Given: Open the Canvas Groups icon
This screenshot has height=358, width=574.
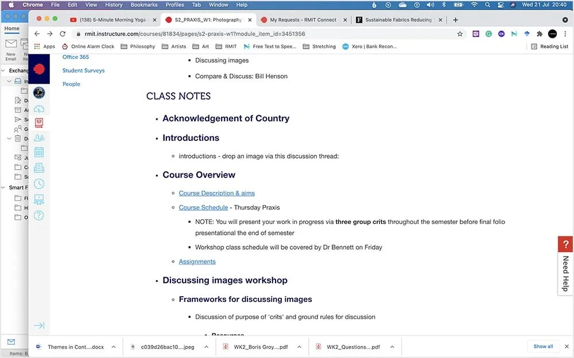Looking at the screenshot, I should tap(39, 137).
